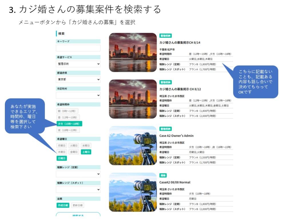Open the CaseA2 08/08 Normal listing title
The height and width of the screenshot is (219, 286).
coord(175,182)
